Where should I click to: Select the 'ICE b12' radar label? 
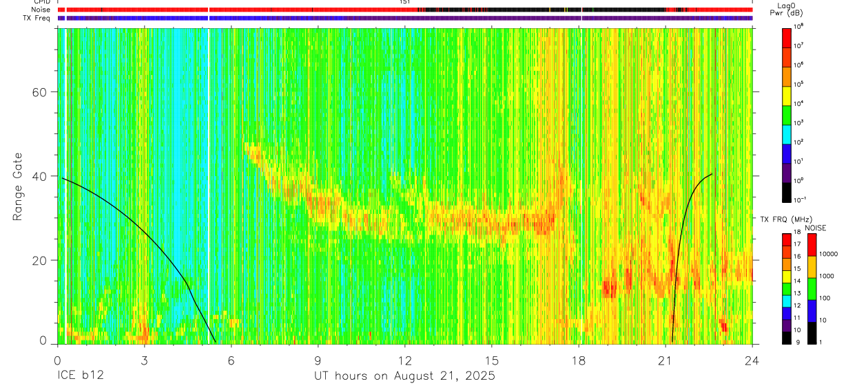[81, 376]
